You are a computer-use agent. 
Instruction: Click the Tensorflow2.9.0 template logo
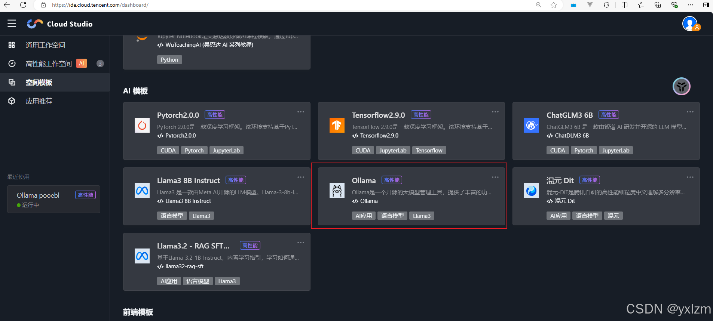pos(337,125)
